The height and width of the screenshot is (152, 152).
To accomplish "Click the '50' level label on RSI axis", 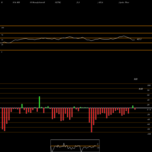I will 2,40.
